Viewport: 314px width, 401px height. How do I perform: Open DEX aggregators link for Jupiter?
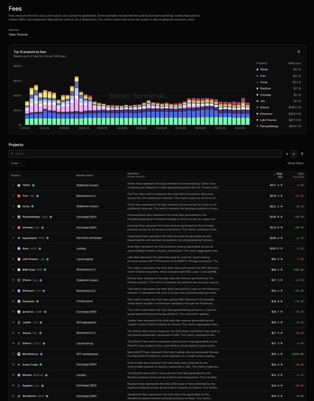click(x=87, y=322)
